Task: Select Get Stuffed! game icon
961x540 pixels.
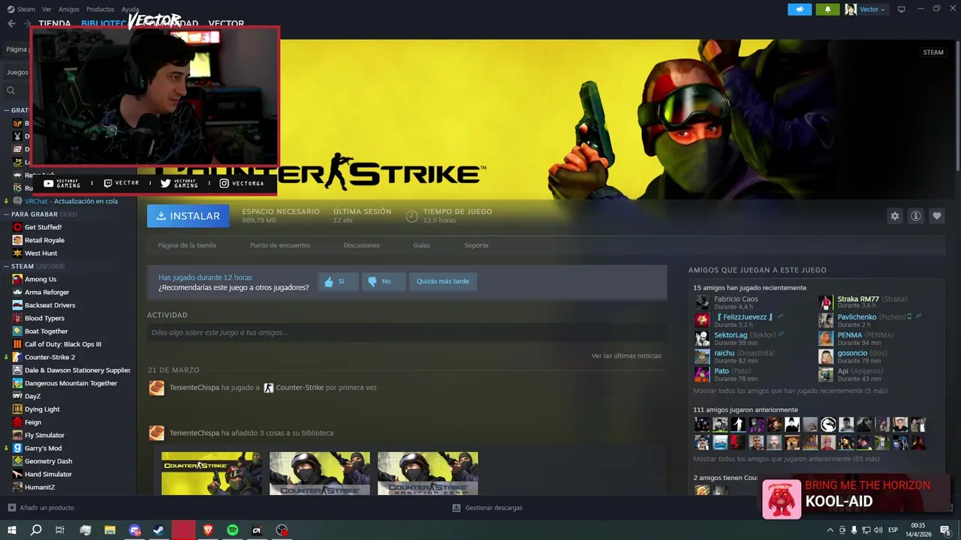Action: click(x=17, y=227)
